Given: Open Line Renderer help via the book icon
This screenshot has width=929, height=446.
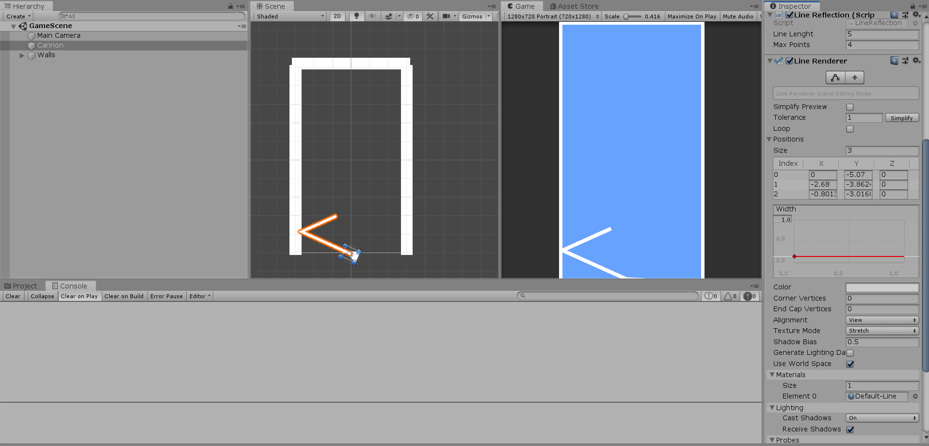Looking at the screenshot, I should pyautogui.click(x=894, y=60).
